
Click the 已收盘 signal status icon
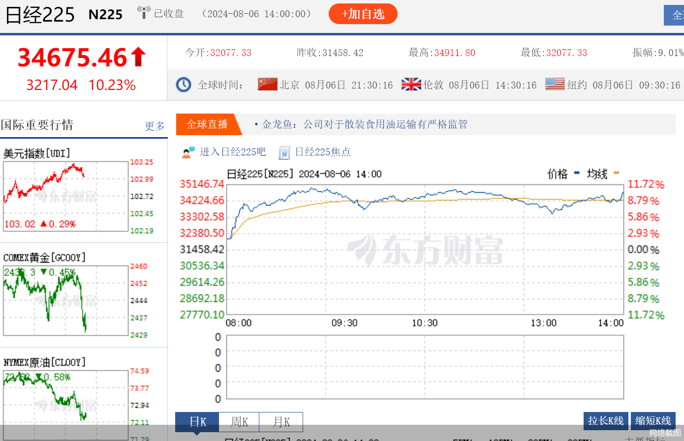[x=143, y=13]
